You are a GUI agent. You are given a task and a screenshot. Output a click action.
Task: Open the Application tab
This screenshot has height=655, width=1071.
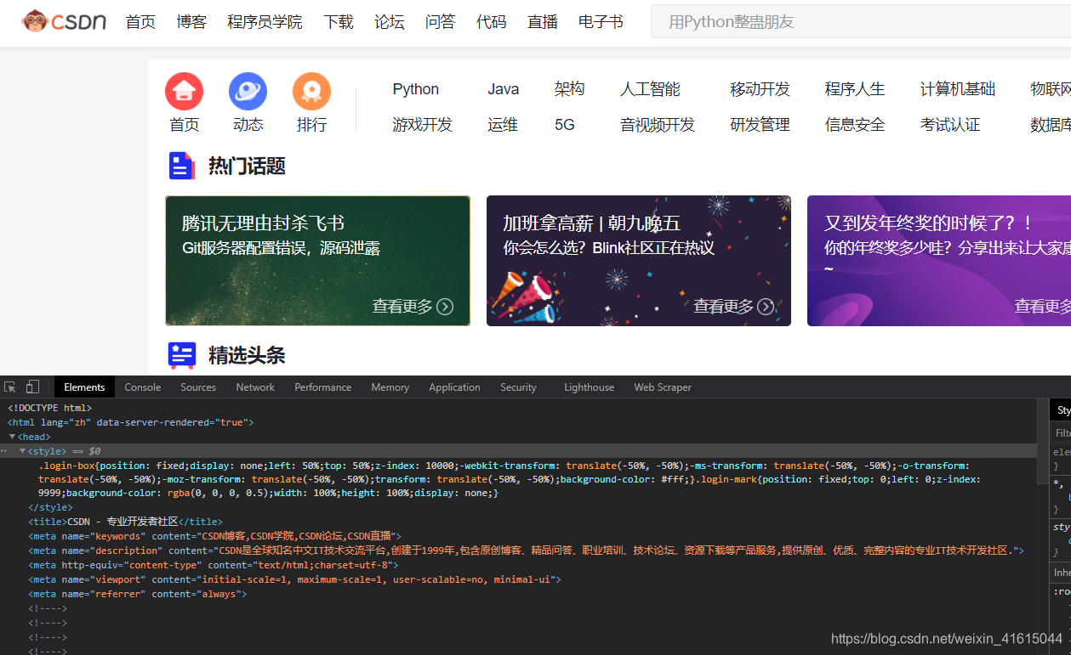click(454, 387)
